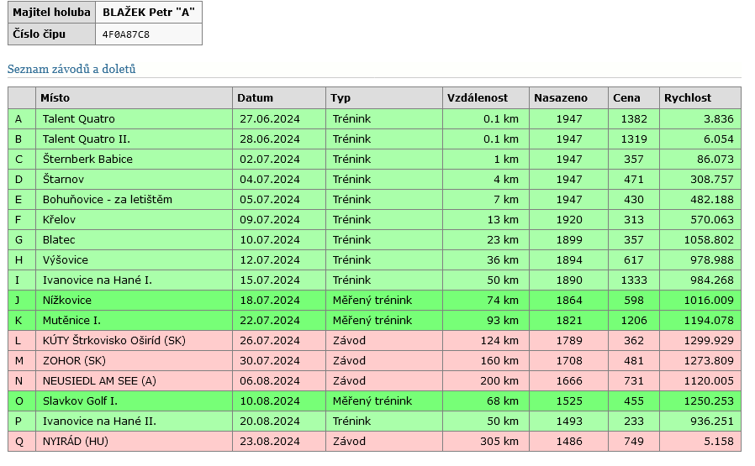This screenshot has height=466, width=755.
Task: Select the Typ column header
Action: 341,97
